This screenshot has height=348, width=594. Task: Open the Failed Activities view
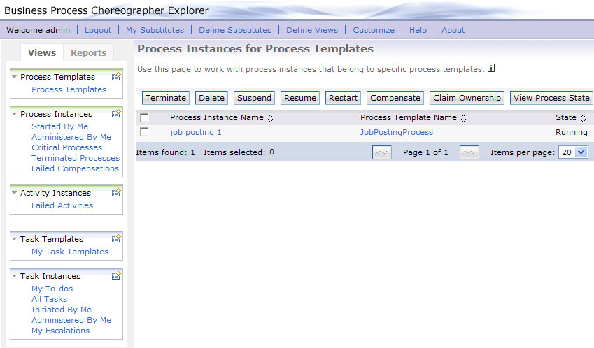(x=62, y=205)
